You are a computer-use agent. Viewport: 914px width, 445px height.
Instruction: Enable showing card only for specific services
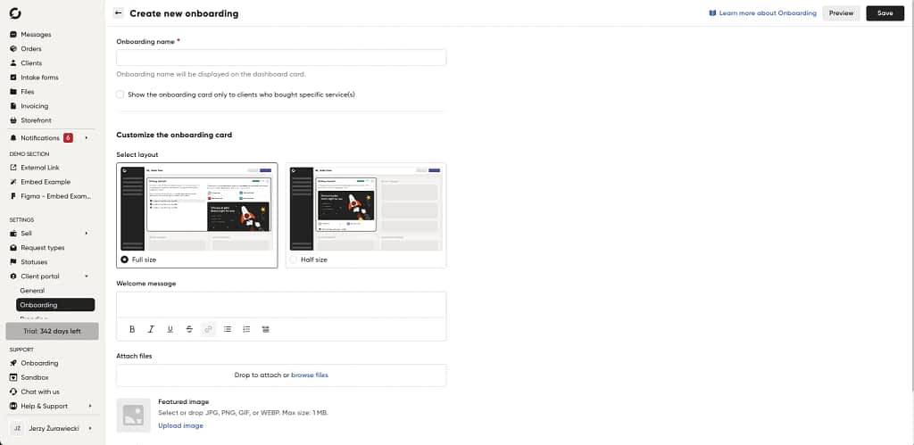tap(120, 95)
